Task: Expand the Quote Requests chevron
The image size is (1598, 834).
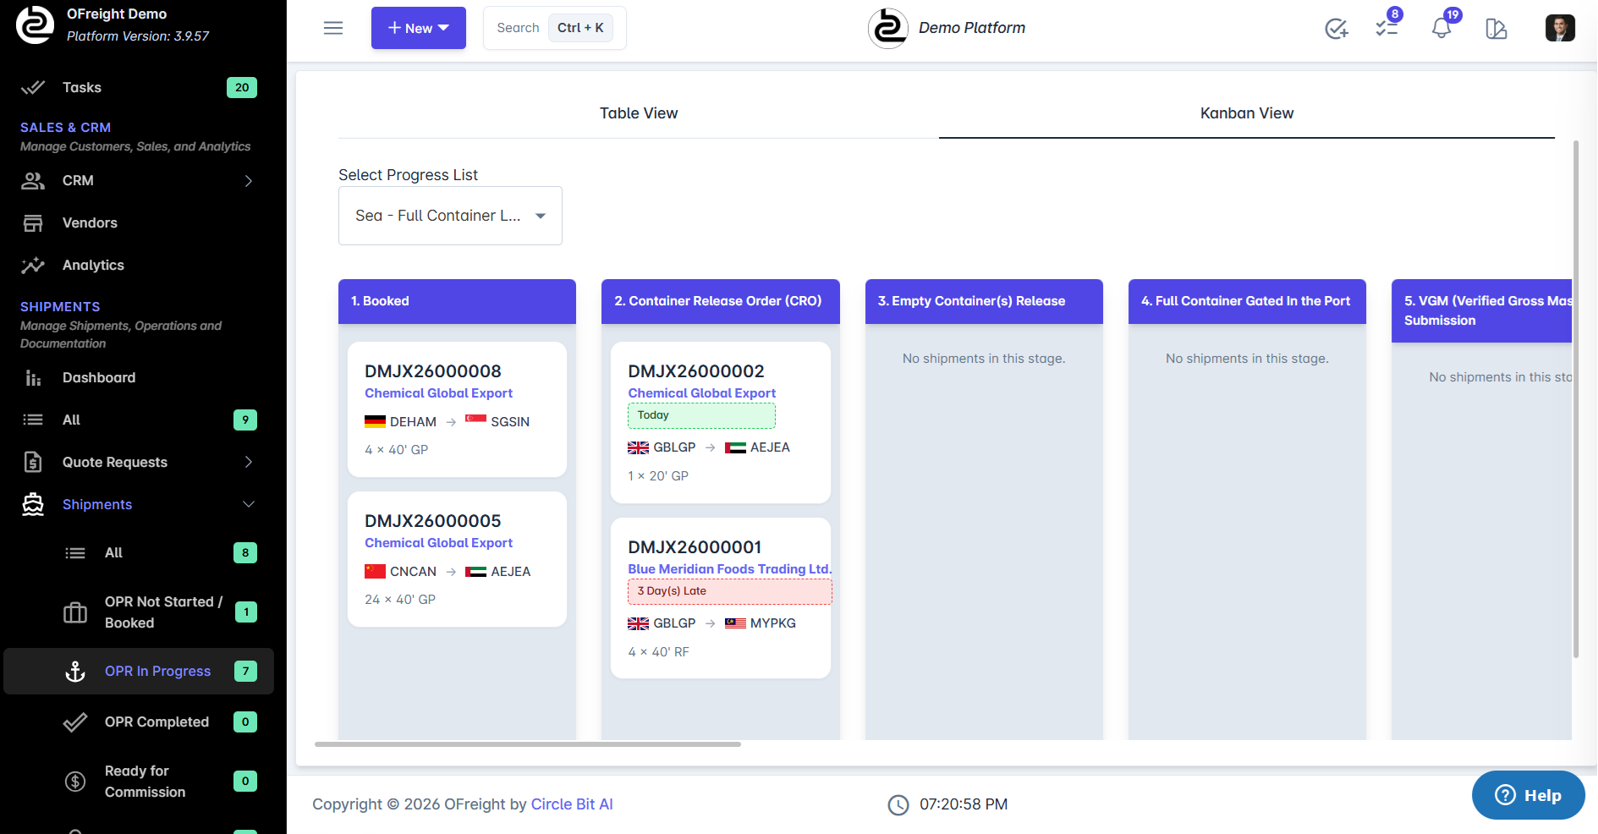Action: (x=248, y=462)
